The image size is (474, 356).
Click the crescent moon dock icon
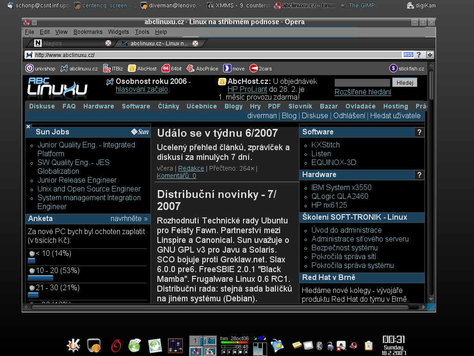(278, 345)
